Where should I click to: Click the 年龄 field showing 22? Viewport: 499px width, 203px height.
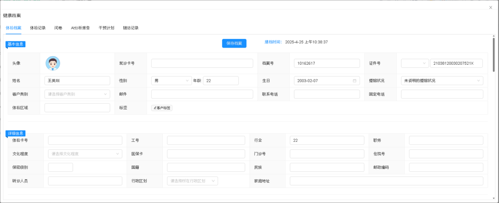pos(221,81)
